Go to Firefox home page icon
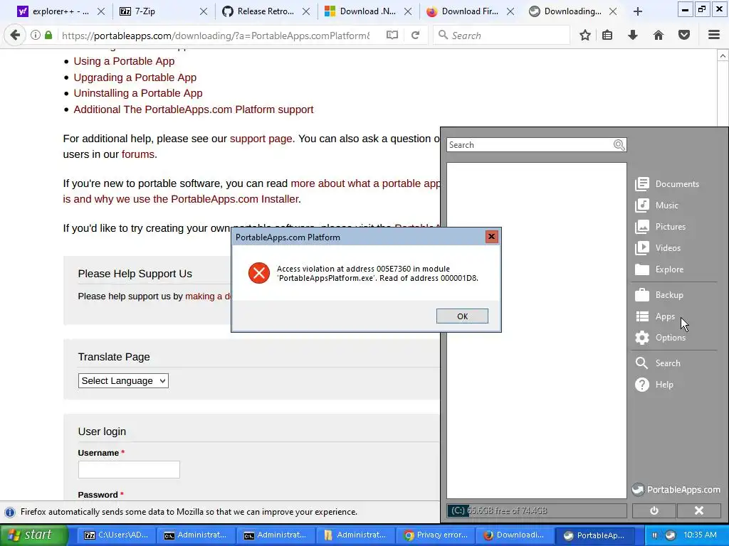This screenshot has height=546, width=729. click(659, 36)
